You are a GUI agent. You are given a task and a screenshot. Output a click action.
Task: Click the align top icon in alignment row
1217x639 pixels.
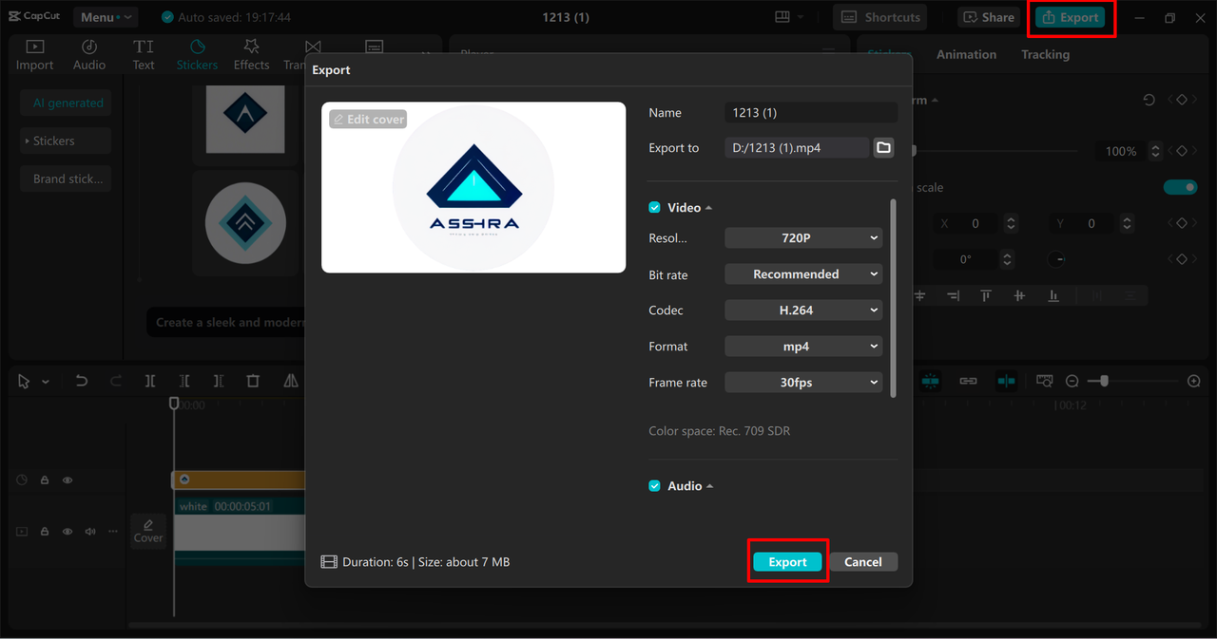[x=986, y=296]
